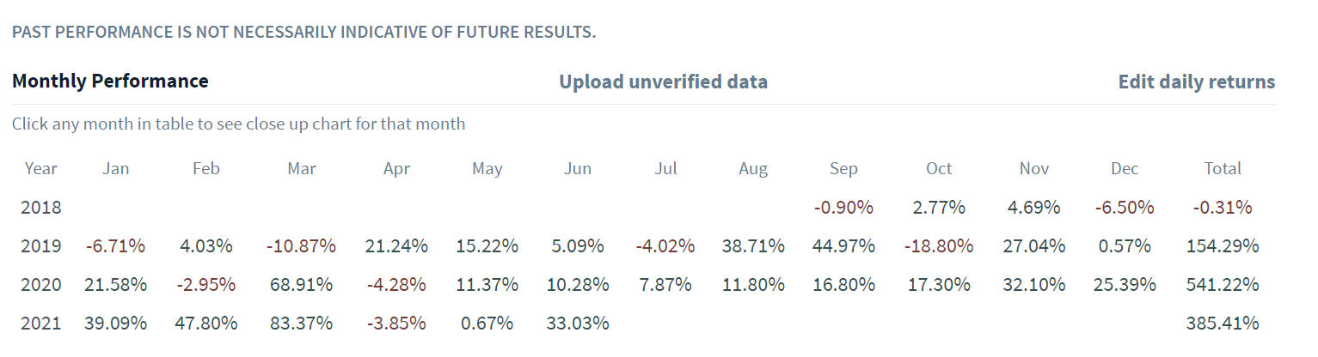View February 2021 month 47.80%
The width and height of the screenshot is (1318, 357).
(206, 324)
